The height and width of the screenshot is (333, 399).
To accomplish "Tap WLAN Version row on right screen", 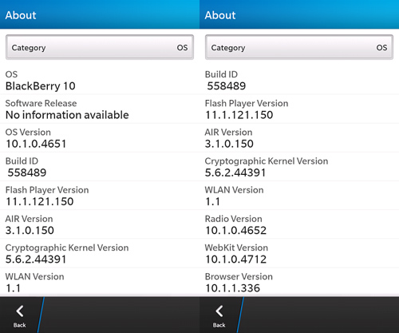I will click(299, 196).
